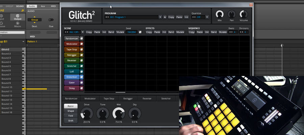304x135 pixels.
Task: Click the yellow note in Pattern 1
Action: click(x=36, y=89)
